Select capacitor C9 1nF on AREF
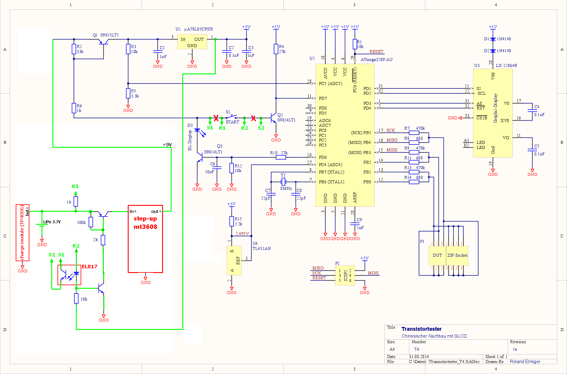Image resolution: width=567 pixels, height=374 pixels. (x=355, y=224)
